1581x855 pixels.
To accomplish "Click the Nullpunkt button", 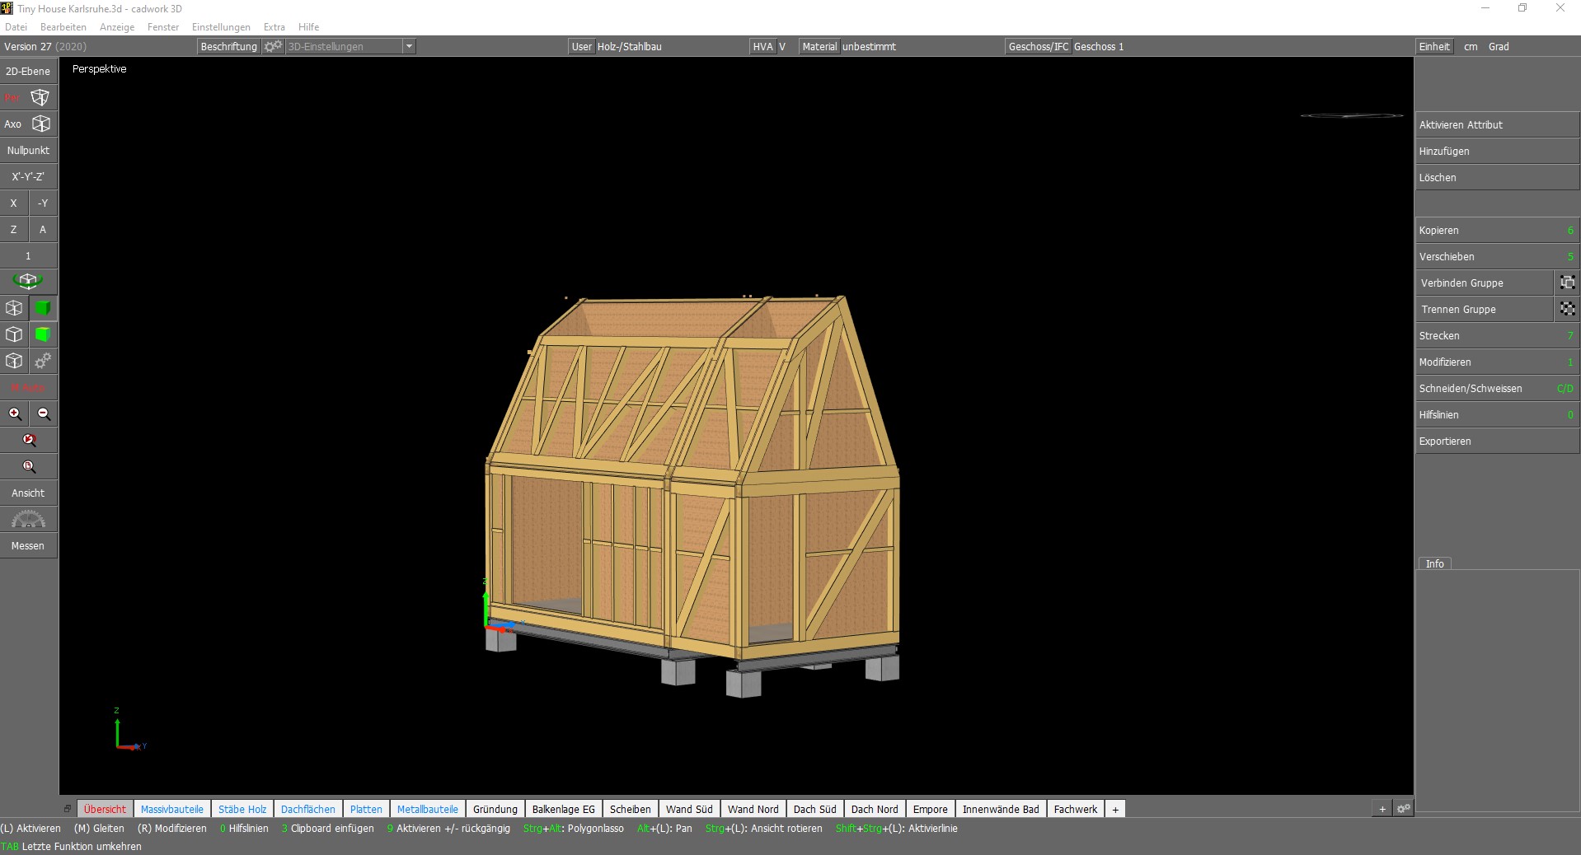I will click(28, 150).
